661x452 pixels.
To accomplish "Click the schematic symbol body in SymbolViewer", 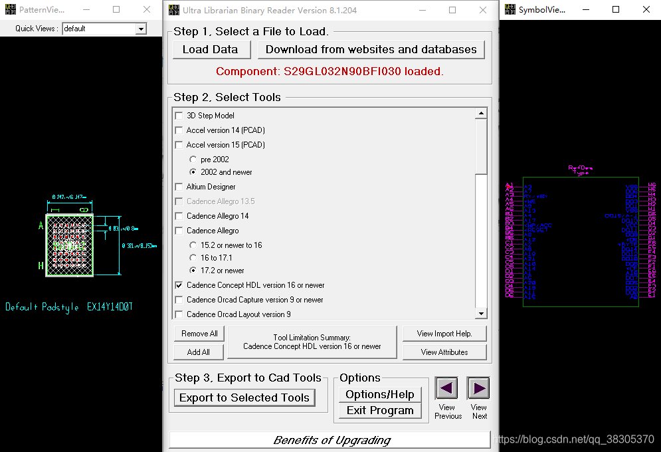I will click(581, 241).
